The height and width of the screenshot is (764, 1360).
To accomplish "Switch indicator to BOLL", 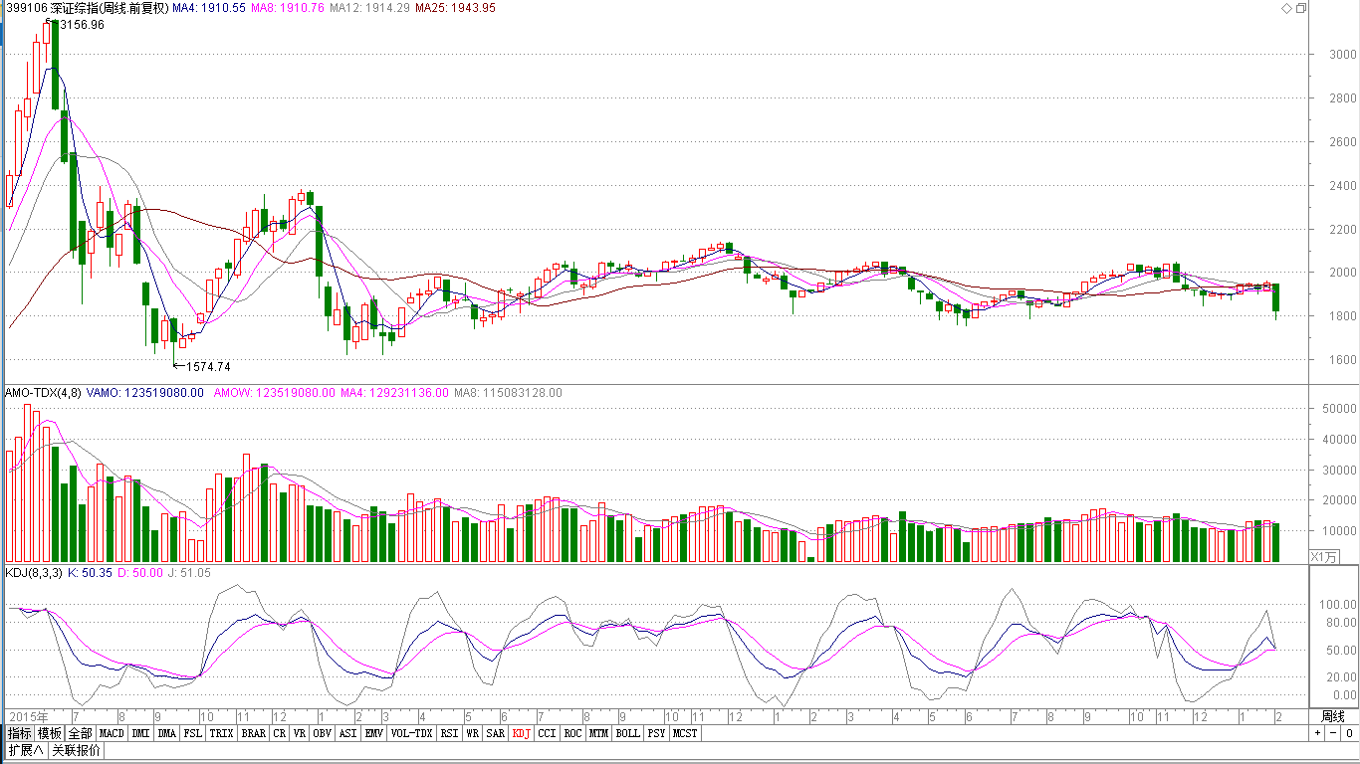I will 627,733.
